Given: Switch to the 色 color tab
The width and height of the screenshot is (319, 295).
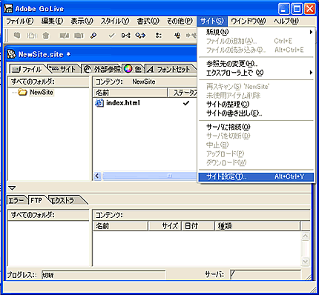Looking at the screenshot, I should point(133,69).
